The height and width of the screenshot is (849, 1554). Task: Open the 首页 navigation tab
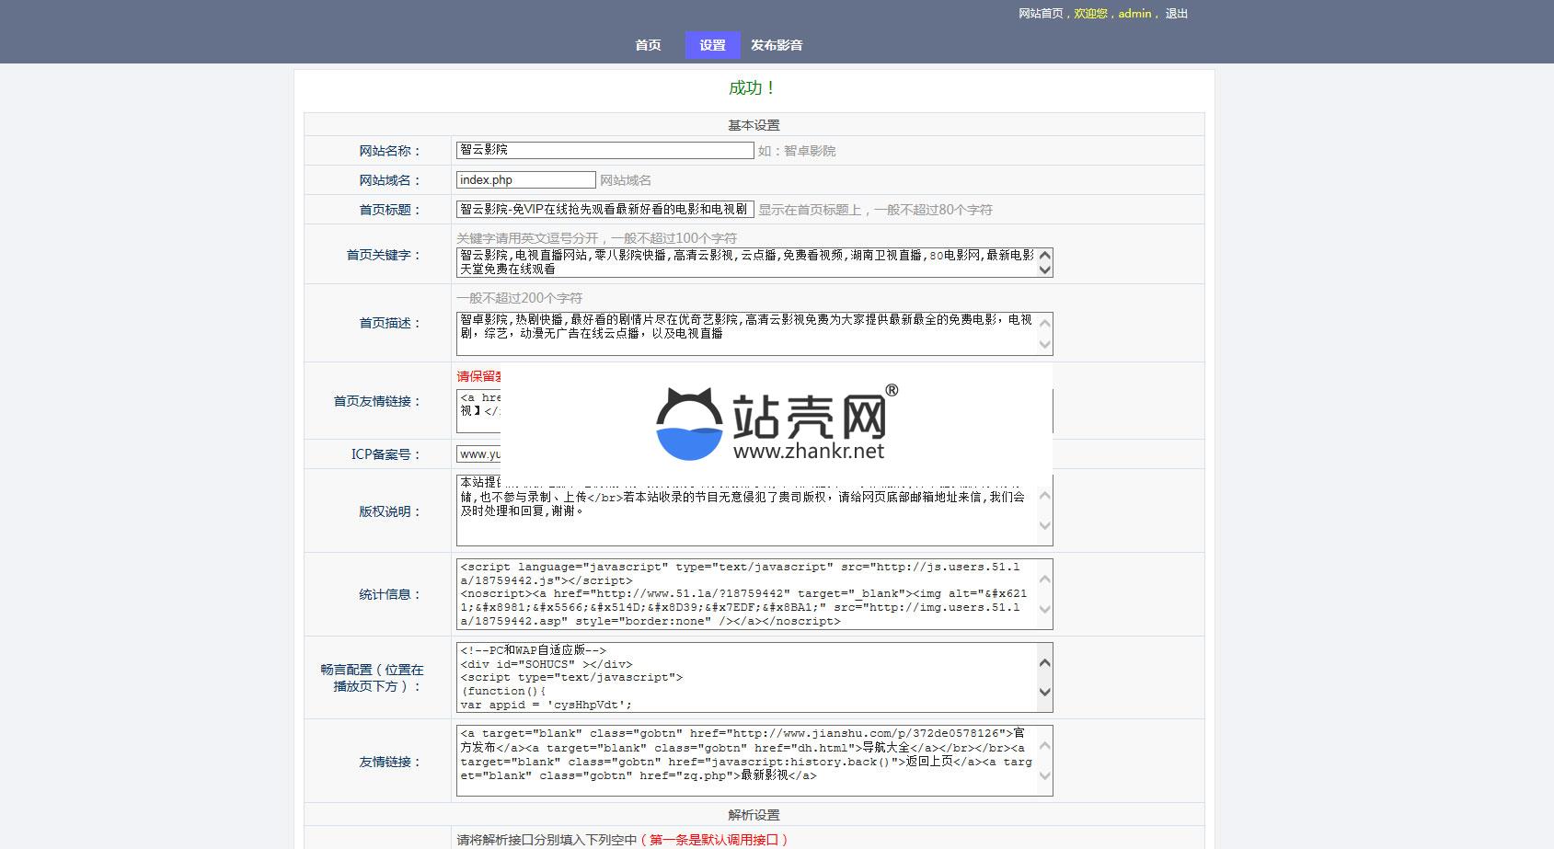point(648,45)
